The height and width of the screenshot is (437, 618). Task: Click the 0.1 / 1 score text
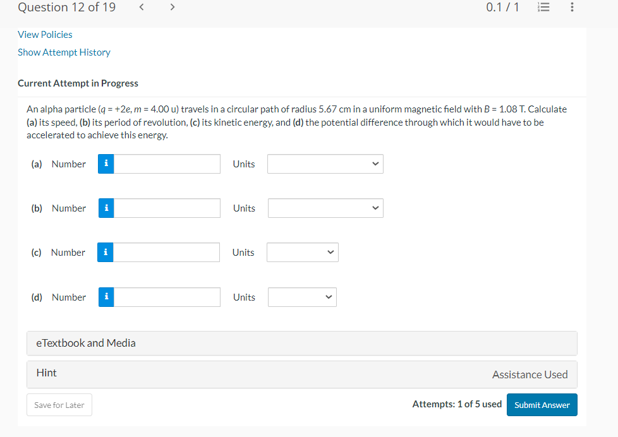click(502, 7)
